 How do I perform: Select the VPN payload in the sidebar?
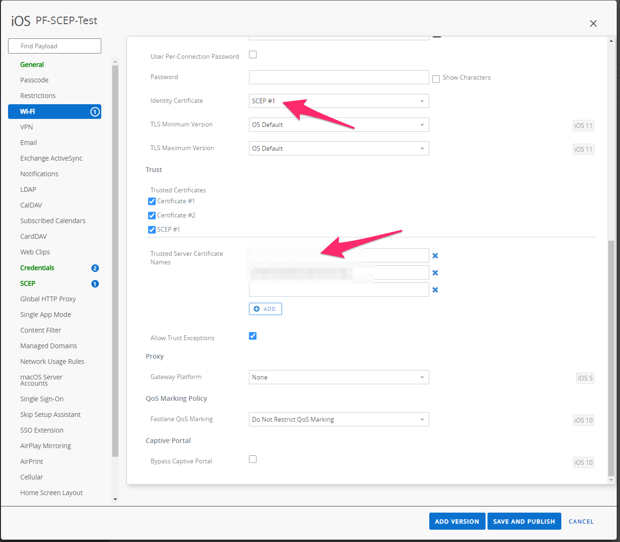coord(27,126)
